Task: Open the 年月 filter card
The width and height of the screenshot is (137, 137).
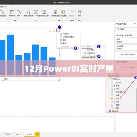Action: click(x=126, y=41)
